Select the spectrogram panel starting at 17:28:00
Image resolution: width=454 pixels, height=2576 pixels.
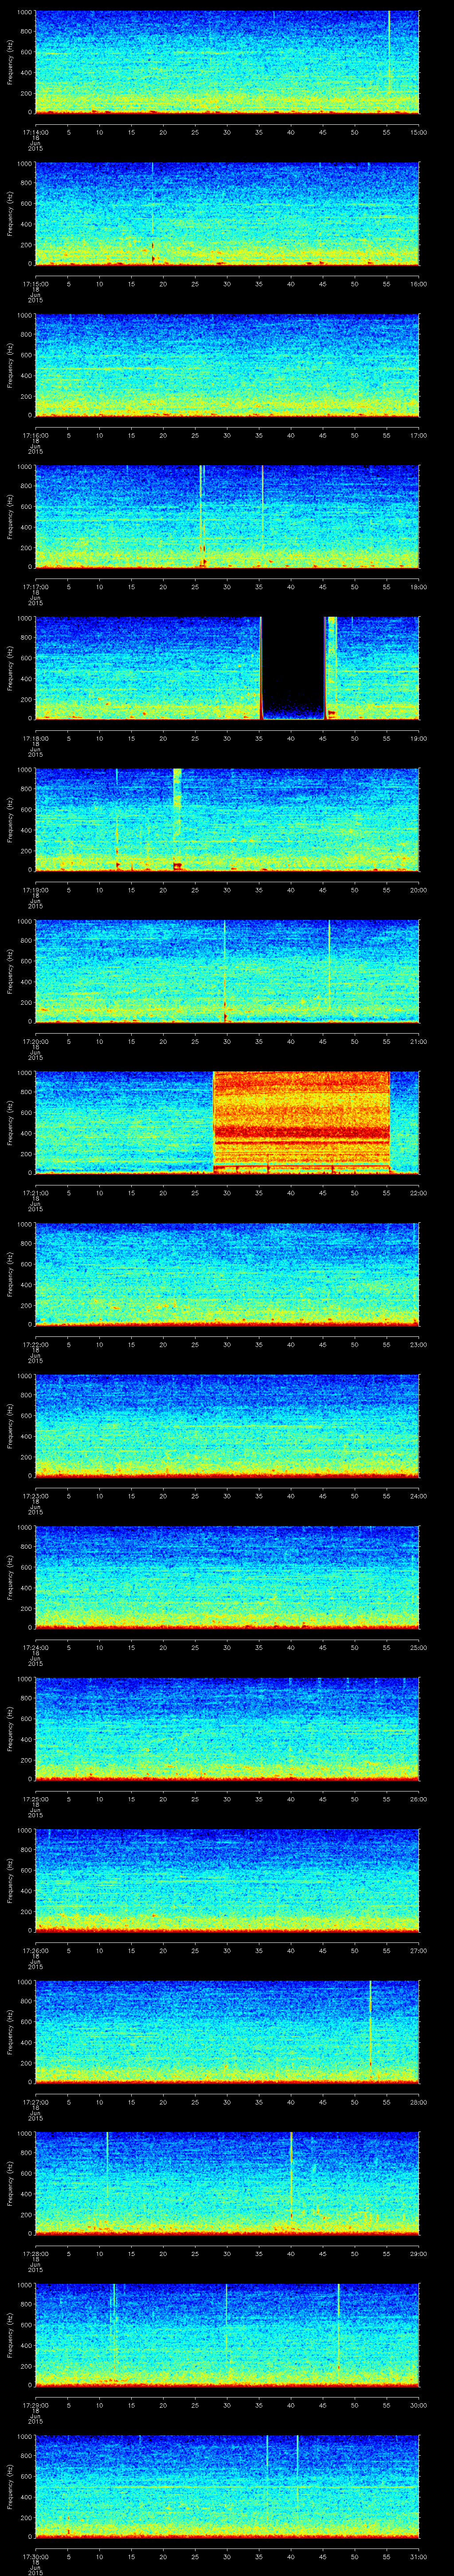pos(227,2183)
